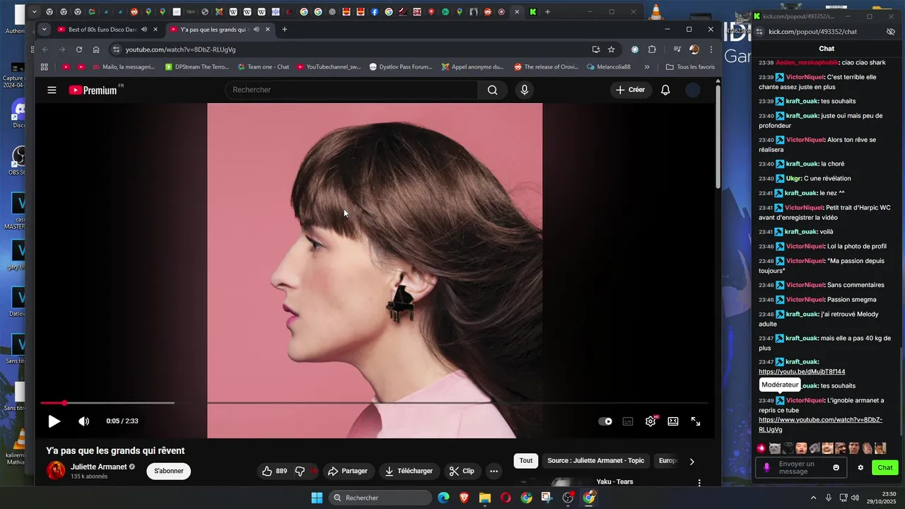Click Juliette Armanet channel avatar
The width and height of the screenshot is (905, 509).
tap(56, 471)
